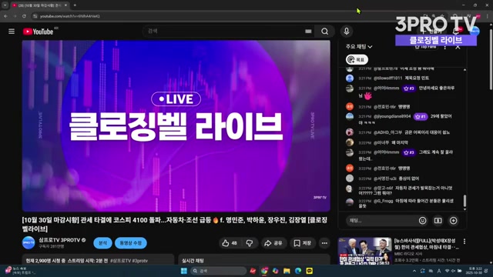The height and width of the screenshot is (277, 493).
Task: Open the 실시간 채팅 live chat section
Action: 254,260
